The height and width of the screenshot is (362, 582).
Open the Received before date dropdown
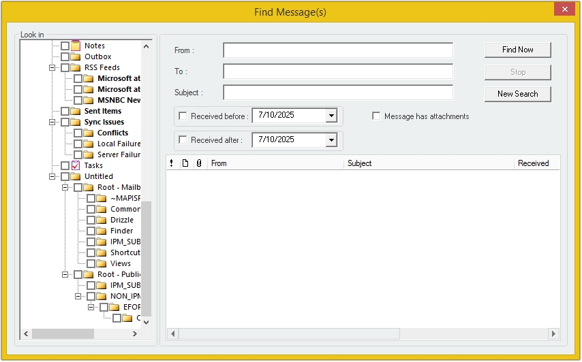pyautogui.click(x=331, y=116)
